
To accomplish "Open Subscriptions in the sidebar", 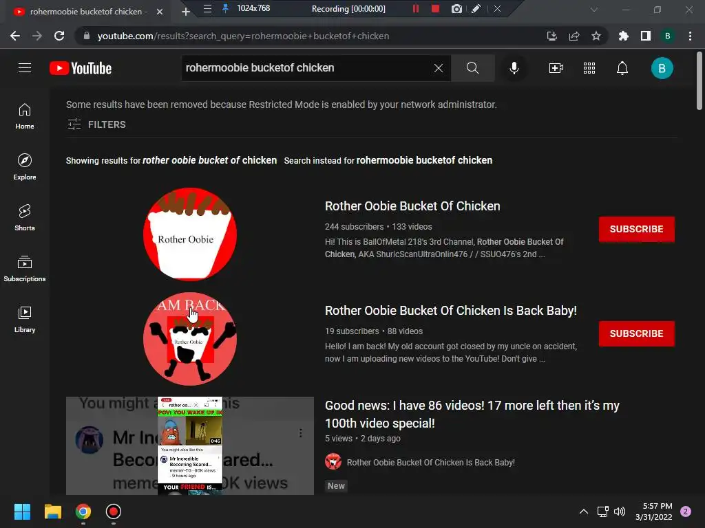I will pos(25,269).
